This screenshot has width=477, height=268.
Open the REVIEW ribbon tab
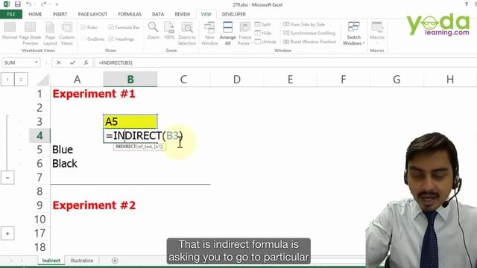point(182,14)
